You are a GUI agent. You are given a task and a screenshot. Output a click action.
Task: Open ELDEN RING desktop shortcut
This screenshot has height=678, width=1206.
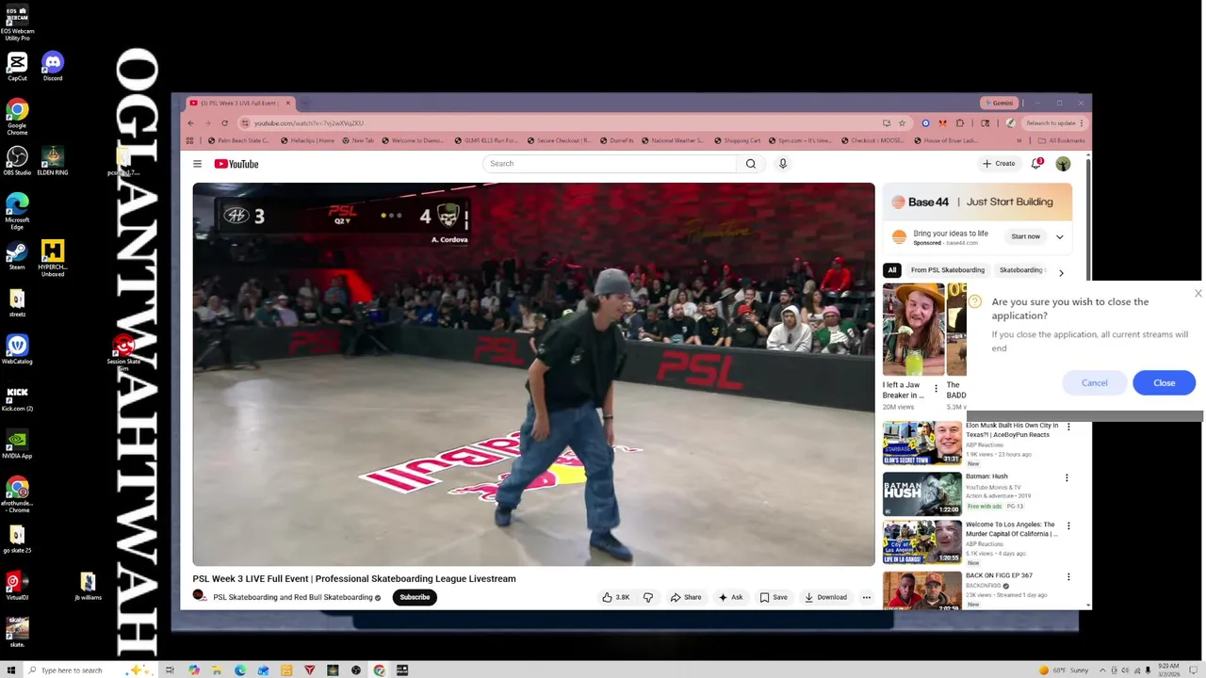[x=53, y=161]
